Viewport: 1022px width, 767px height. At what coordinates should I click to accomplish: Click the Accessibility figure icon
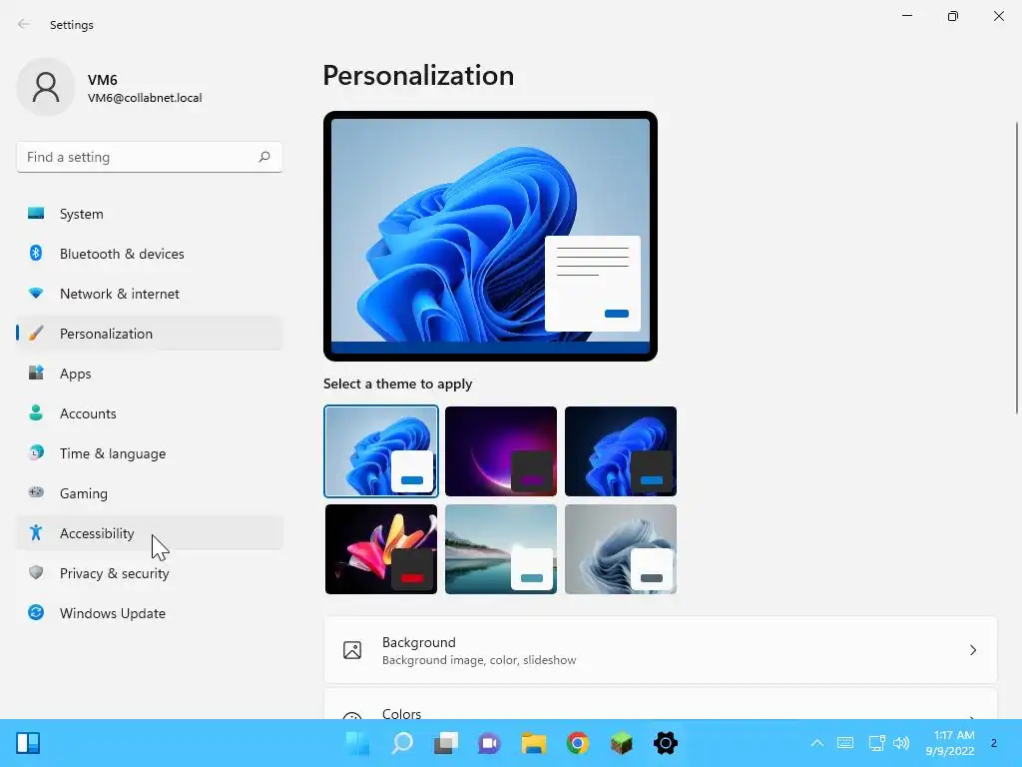pyautogui.click(x=36, y=532)
